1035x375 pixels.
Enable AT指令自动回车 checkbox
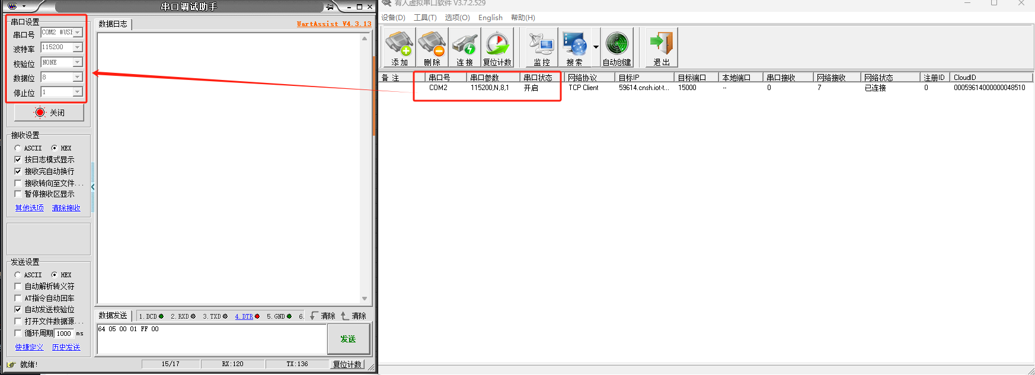click(18, 298)
